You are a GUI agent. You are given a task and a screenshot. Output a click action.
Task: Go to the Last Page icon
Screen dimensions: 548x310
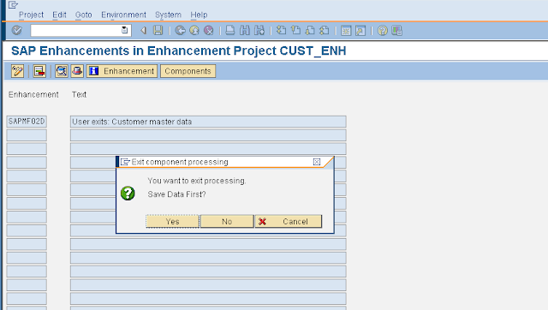click(325, 31)
